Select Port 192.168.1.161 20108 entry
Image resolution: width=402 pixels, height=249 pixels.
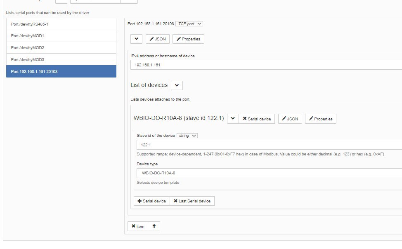tap(61, 71)
